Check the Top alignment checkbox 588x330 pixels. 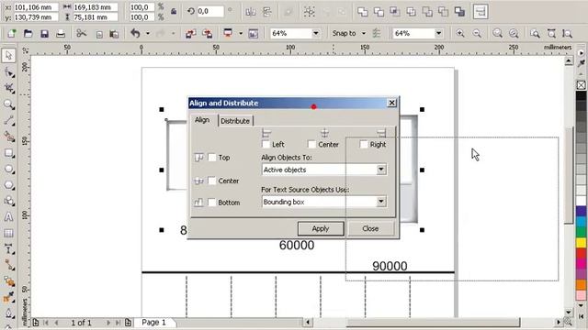pos(212,158)
